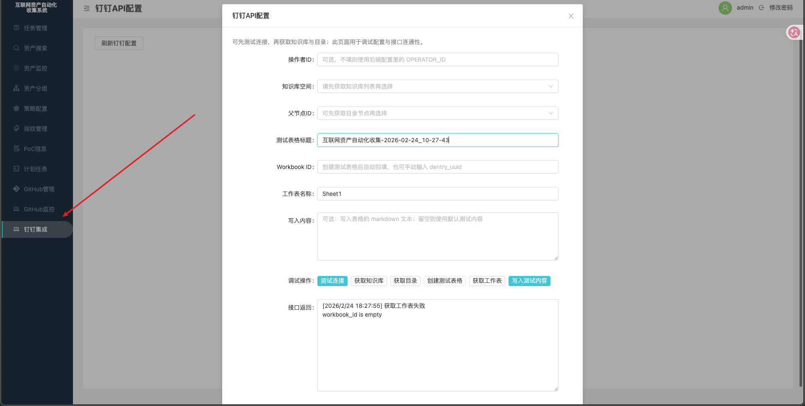Click the 创建测试表格 button
This screenshot has height=406, width=805.
coord(445,281)
